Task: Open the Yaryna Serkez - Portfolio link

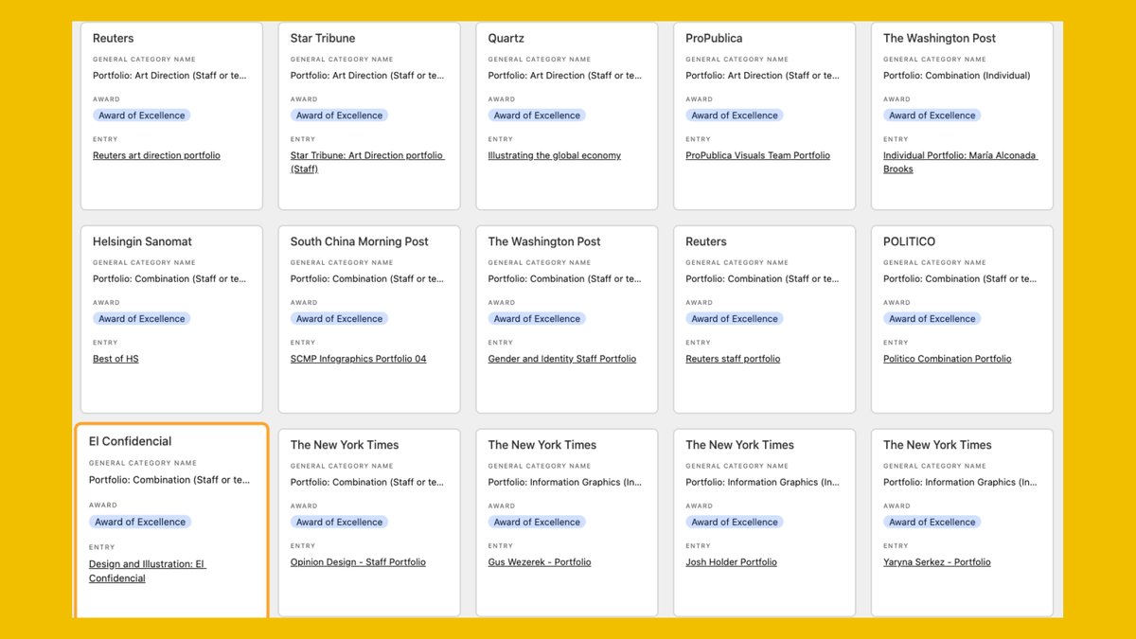Action: [x=936, y=562]
